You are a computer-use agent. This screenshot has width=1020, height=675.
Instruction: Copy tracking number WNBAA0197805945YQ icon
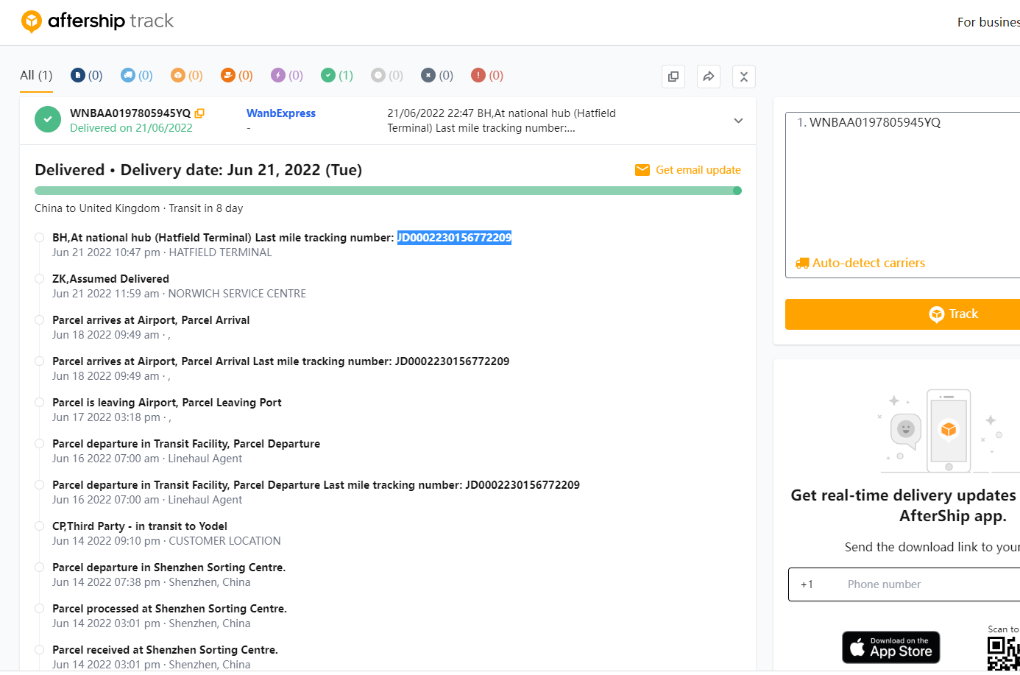[x=199, y=113]
